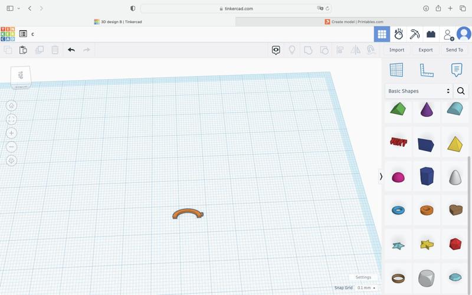
Task: Pick the teal Round Roof shape
Action: click(x=455, y=109)
